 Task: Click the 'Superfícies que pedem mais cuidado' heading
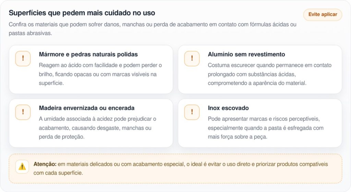pos(82,13)
